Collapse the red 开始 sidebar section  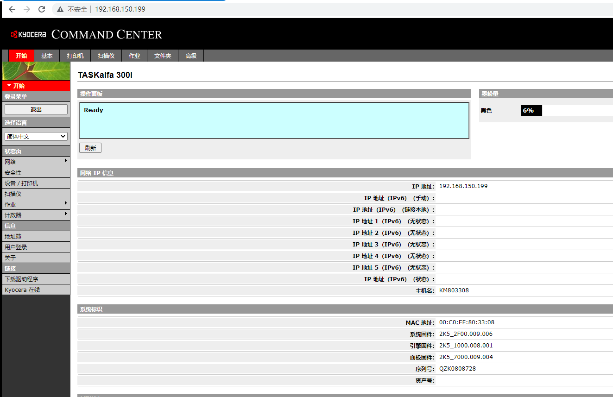point(36,86)
